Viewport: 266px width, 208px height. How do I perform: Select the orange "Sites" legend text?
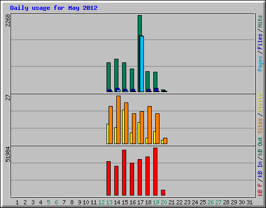[x=260, y=126]
